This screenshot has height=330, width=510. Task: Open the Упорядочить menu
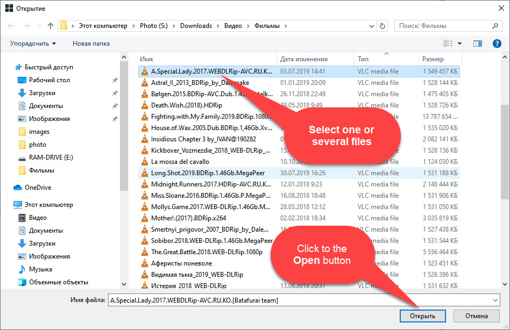(x=33, y=44)
